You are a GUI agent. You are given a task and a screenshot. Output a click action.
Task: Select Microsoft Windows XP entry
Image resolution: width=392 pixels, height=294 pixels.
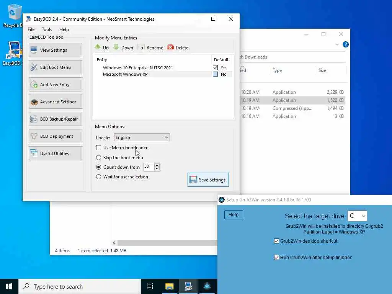coord(125,74)
